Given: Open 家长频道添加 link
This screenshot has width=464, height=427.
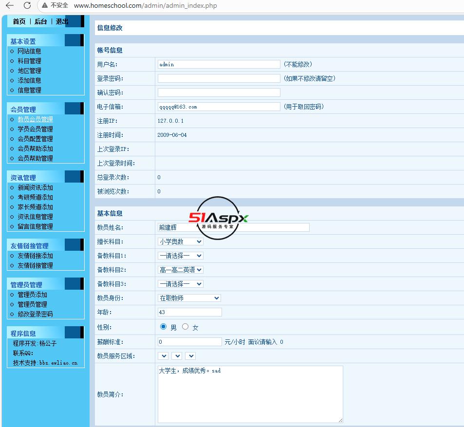Looking at the screenshot, I should tap(35, 207).
